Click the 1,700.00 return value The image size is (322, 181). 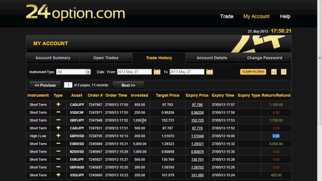[x=276, y=120]
